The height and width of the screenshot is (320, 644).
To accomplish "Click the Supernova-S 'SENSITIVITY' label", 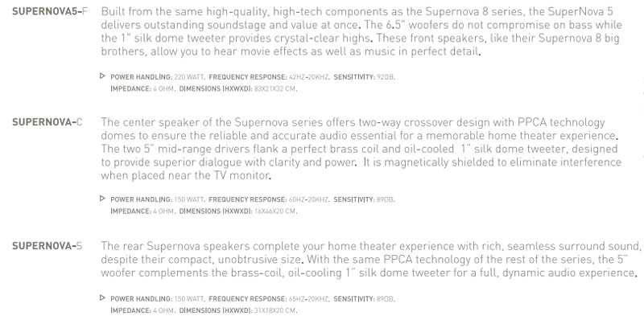I will point(354,299).
